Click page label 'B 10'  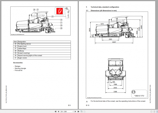(88, 105)
